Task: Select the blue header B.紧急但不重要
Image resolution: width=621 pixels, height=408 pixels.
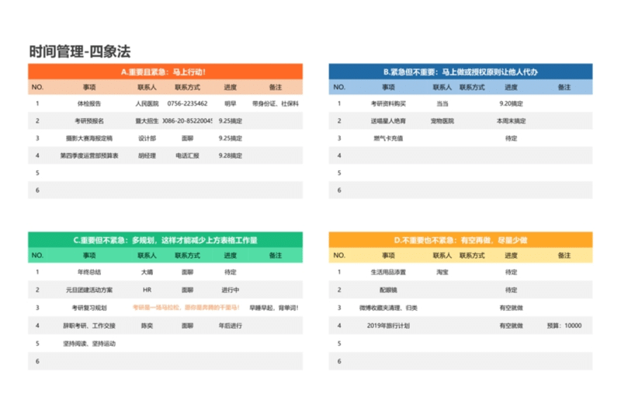Action: point(460,71)
